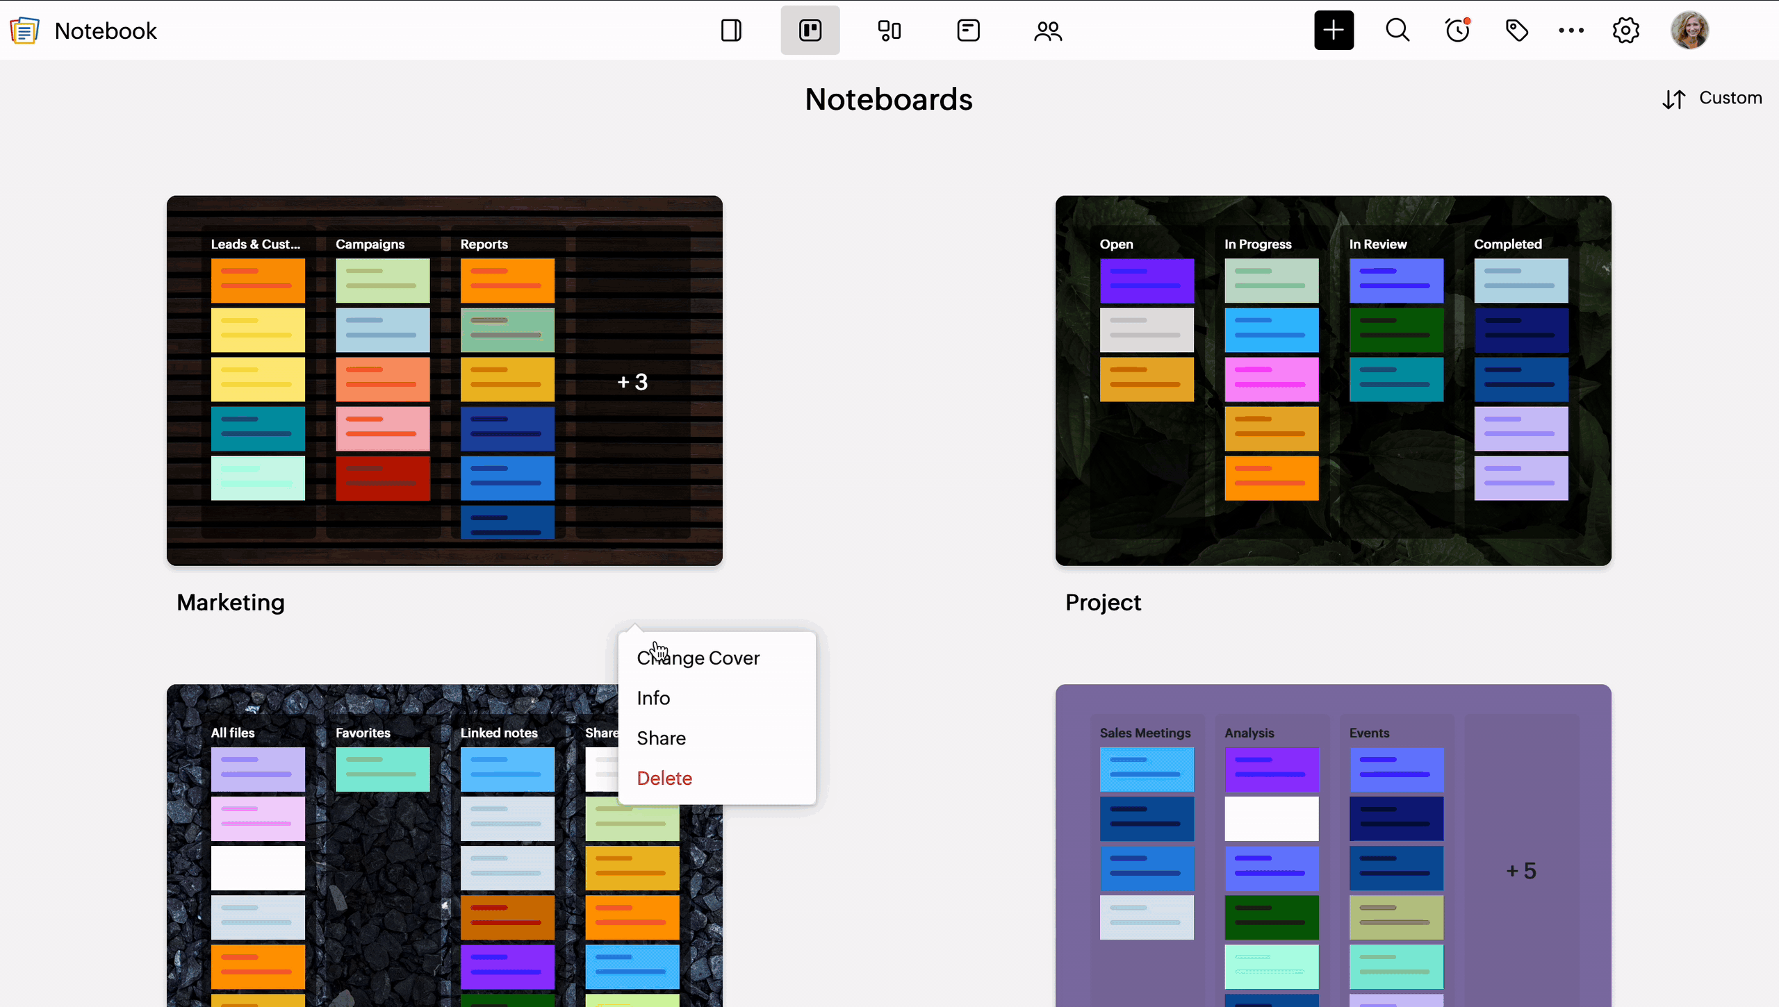The width and height of the screenshot is (1779, 1007).
Task: Click Share in the context menu
Action: (x=661, y=738)
